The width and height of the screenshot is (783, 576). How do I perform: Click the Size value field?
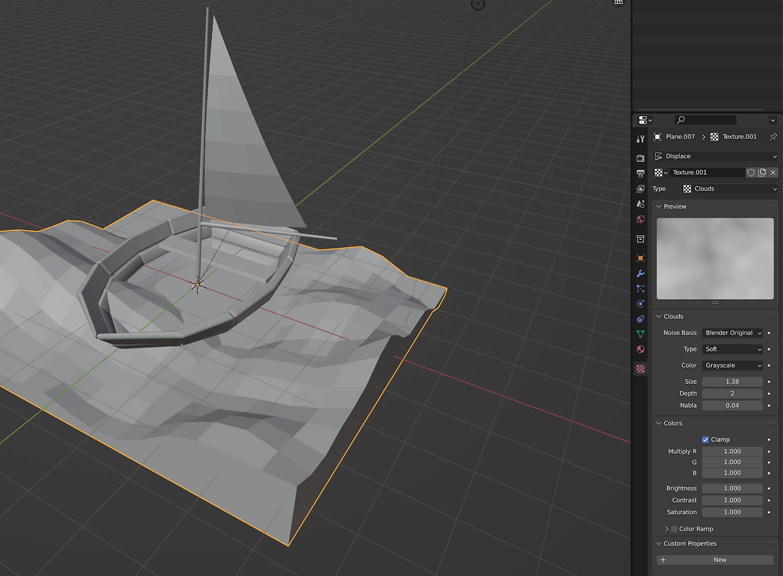tap(732, 382)
